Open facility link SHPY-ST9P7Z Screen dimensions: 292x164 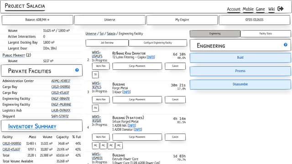(x=60, y=117)
